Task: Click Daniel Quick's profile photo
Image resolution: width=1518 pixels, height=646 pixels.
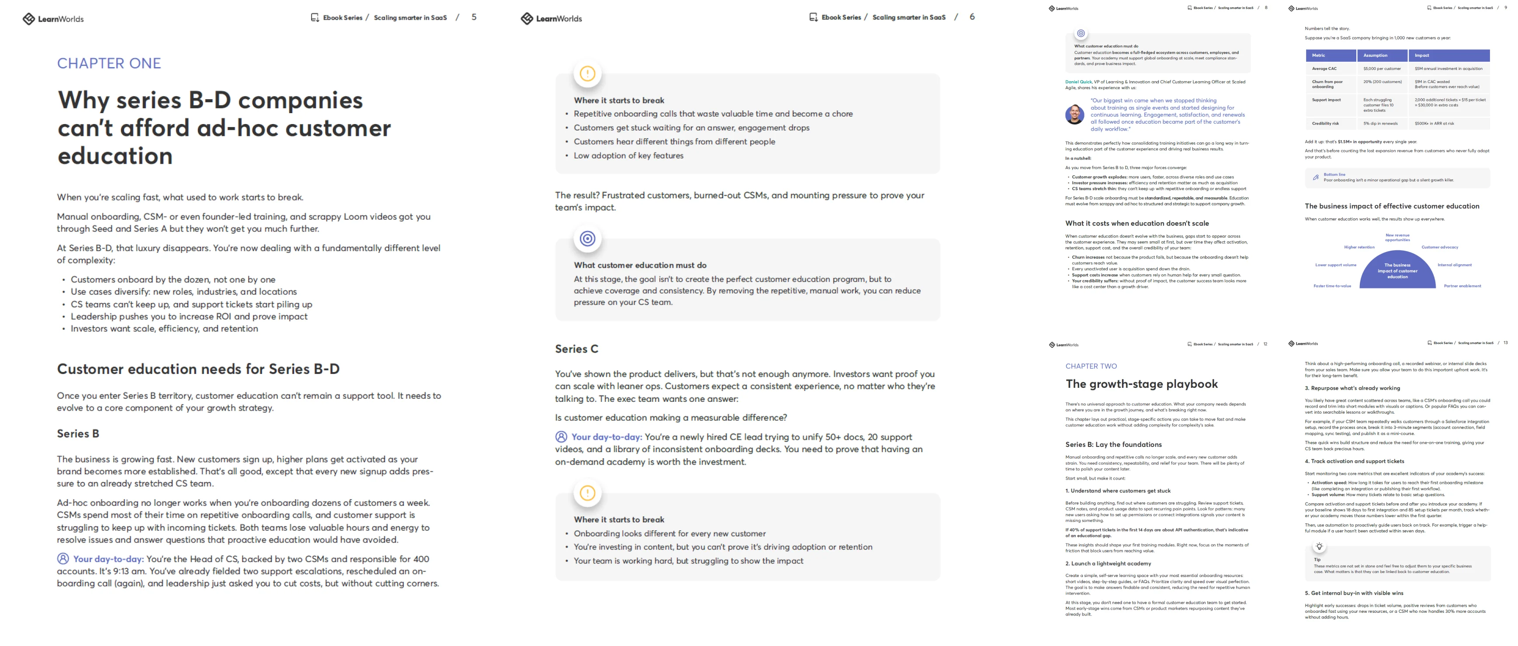Action: coord(1075,115)
